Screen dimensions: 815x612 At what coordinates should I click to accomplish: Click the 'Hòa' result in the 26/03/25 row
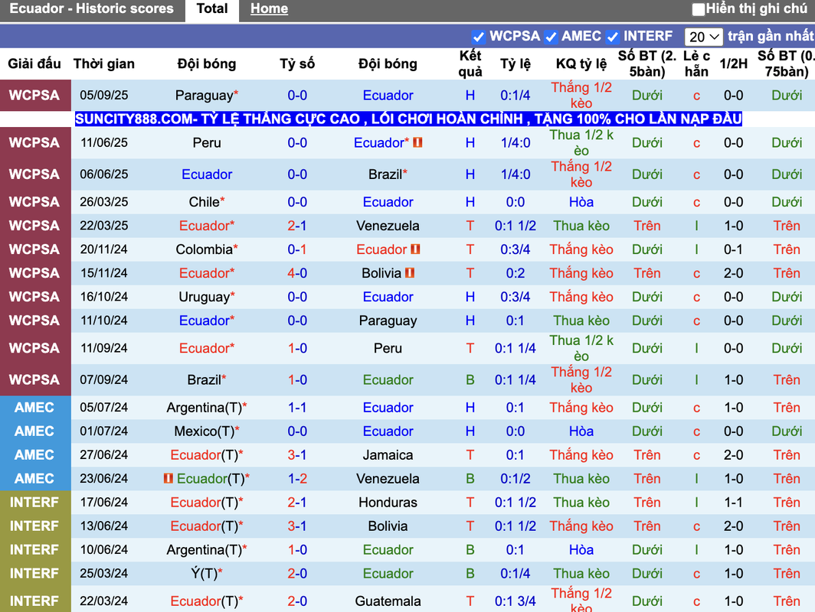581,202
